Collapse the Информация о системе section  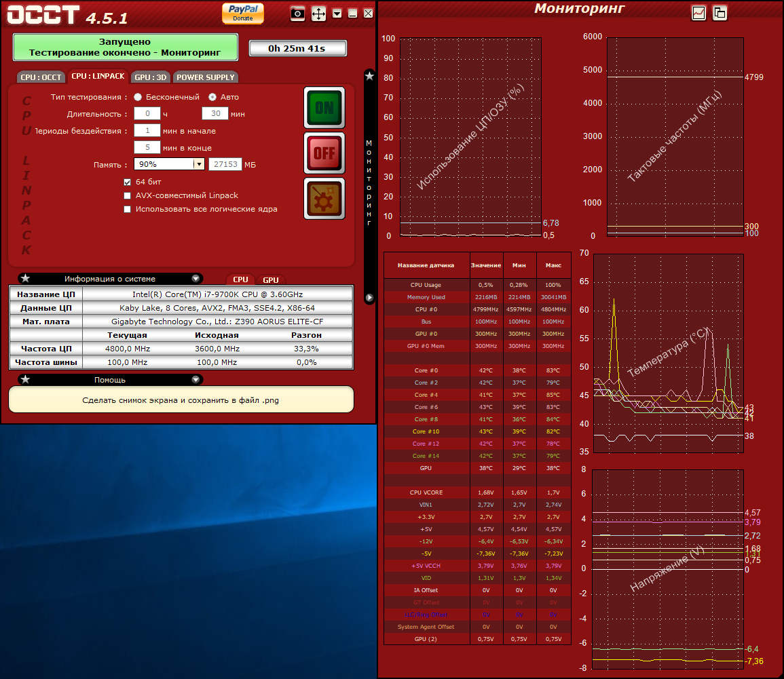[x=196, y=279]
